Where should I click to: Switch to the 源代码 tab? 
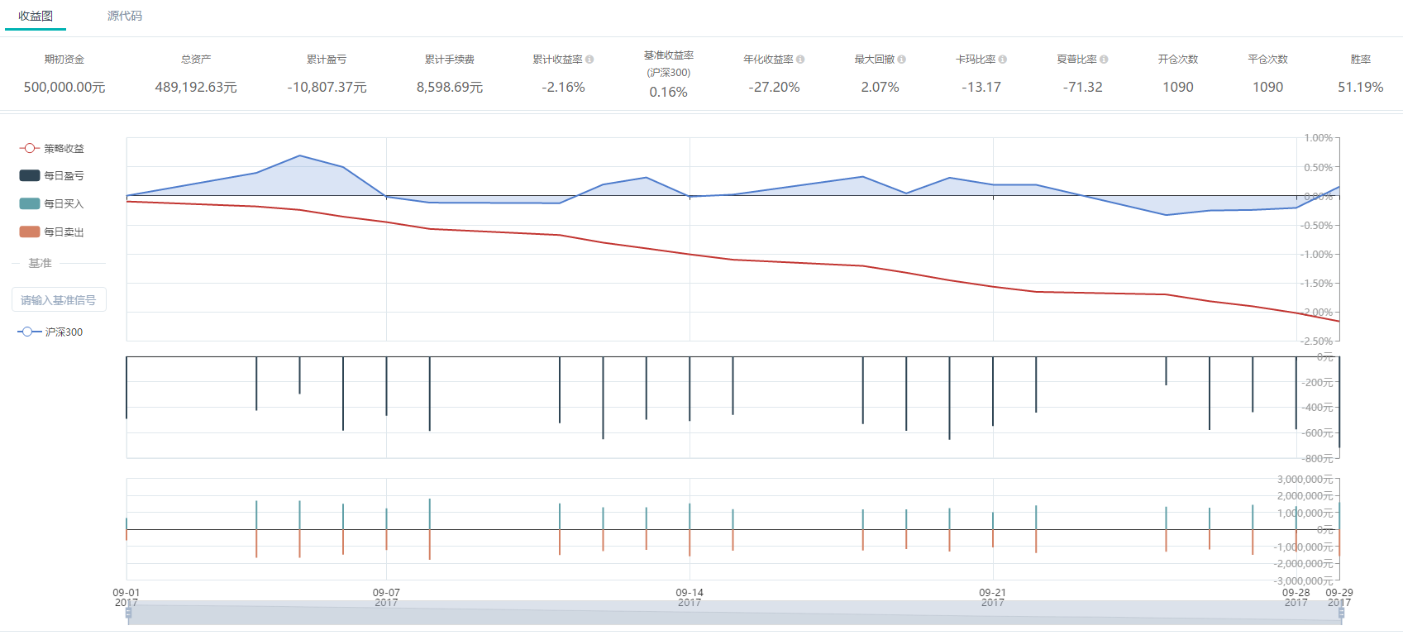coord(125,16)
